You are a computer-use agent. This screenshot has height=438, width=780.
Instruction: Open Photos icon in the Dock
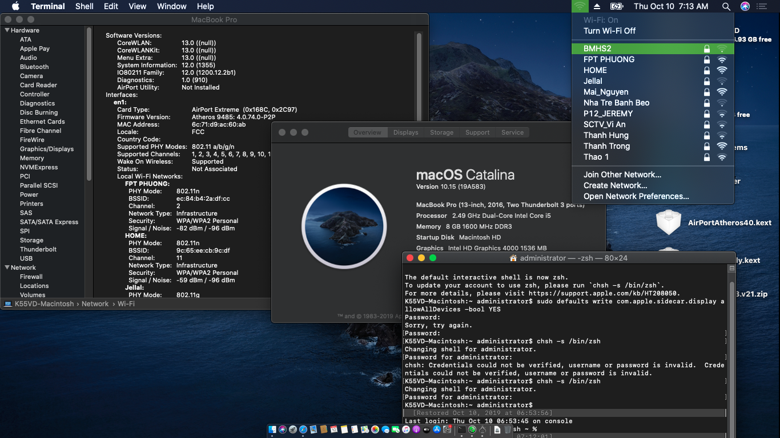375,429
